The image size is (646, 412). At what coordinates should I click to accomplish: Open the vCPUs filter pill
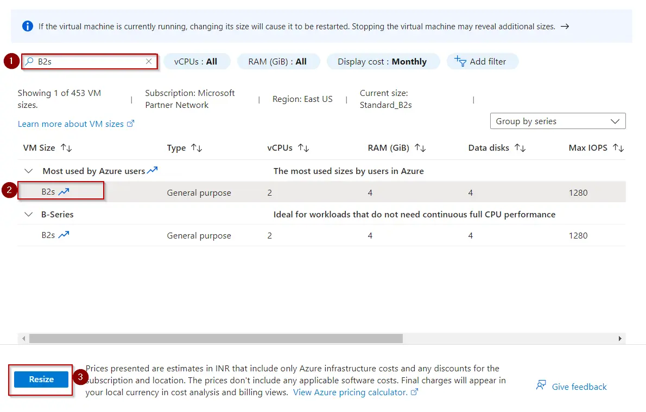point(196,62)
